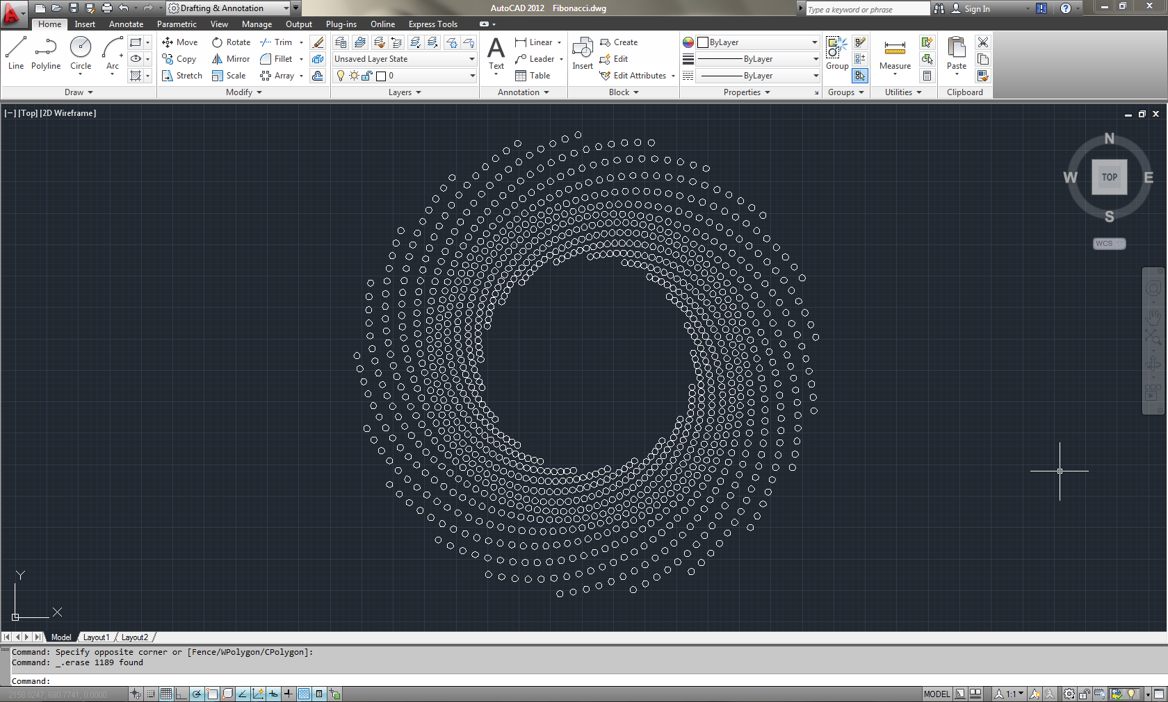1168x702 pixels.
Task: Click inside the command line input
Action: coord(209,681)
